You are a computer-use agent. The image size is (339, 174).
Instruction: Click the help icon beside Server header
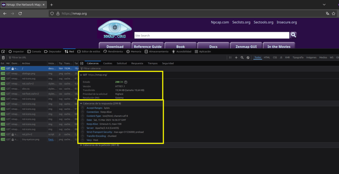tap(82, 128)
